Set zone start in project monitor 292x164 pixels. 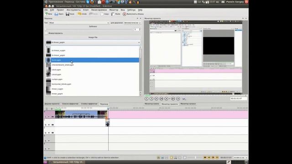(146, 99)
